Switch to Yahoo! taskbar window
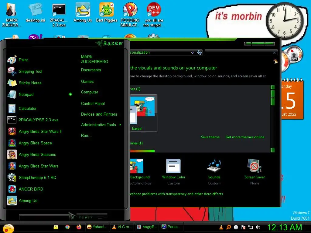 point(97,227)
